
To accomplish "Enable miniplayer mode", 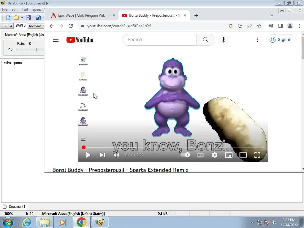I will (229, 155).
